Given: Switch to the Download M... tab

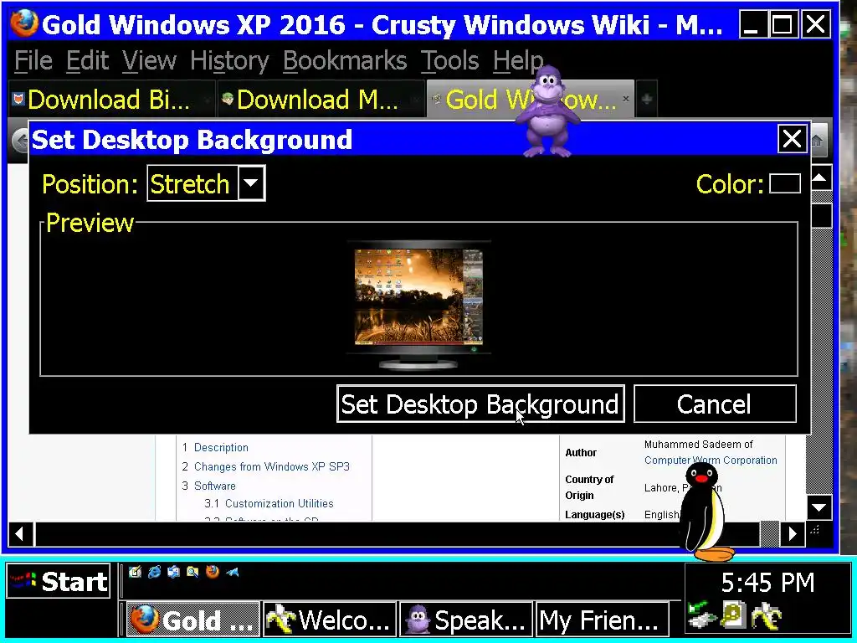Looking at the screenshot, I should [x=321, y=99].
